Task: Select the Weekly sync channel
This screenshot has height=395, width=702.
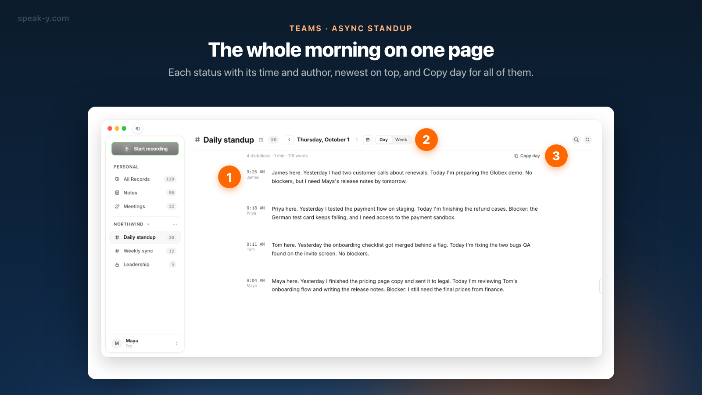Action: point(145,251)
